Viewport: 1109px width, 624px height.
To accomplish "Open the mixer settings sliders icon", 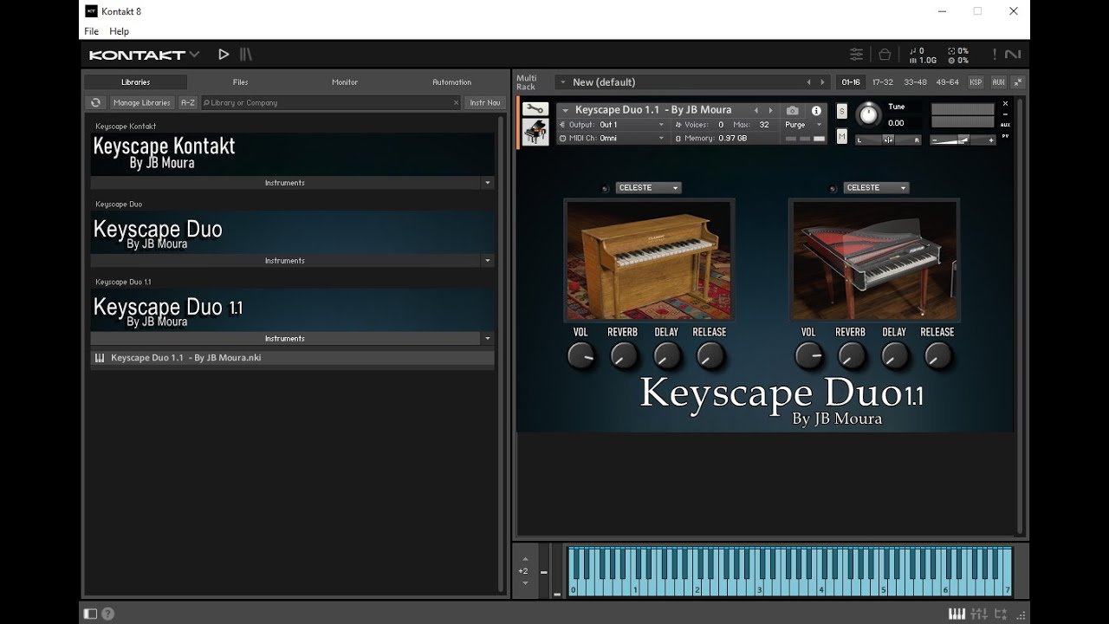I will click(x=856, y=55).
